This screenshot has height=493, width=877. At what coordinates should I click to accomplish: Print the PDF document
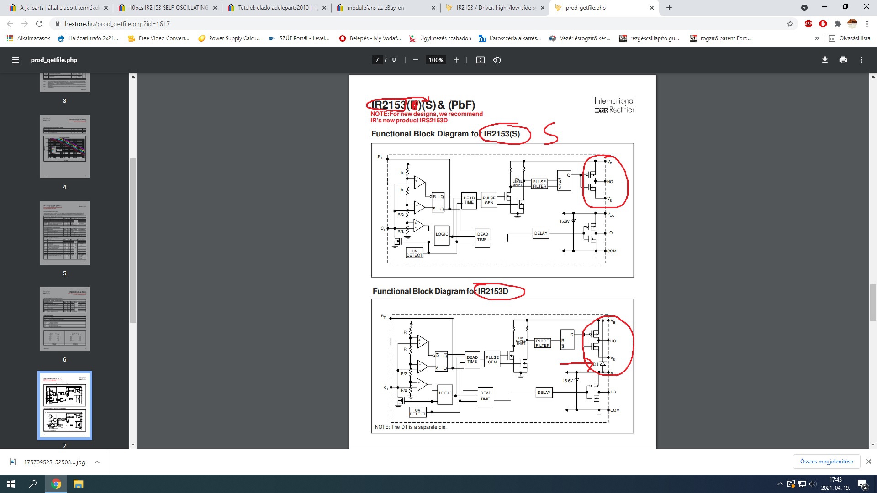point(843,60)
